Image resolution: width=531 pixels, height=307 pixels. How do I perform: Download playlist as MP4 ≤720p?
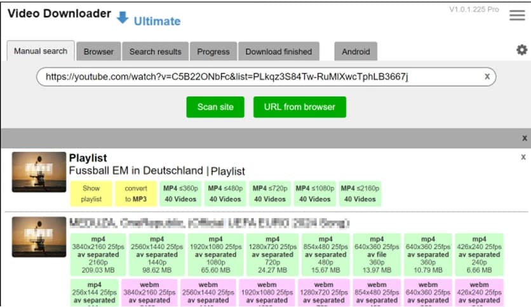tap(270, 193)
